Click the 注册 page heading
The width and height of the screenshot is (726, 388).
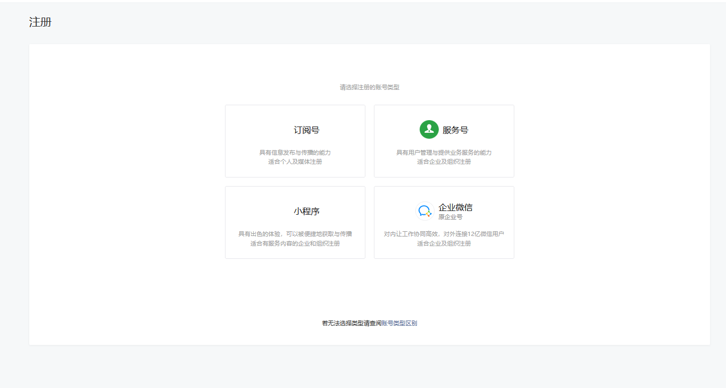40,22
